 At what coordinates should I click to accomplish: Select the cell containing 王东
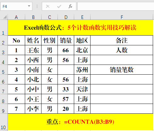tap(33, 50)
